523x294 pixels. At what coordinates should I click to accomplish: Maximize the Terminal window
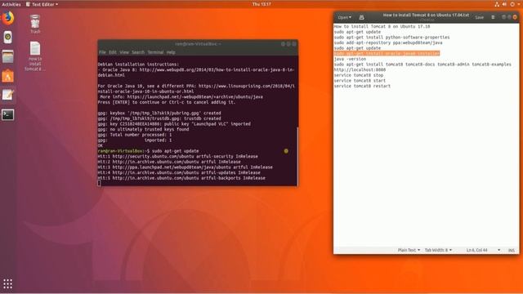[288, 44]
